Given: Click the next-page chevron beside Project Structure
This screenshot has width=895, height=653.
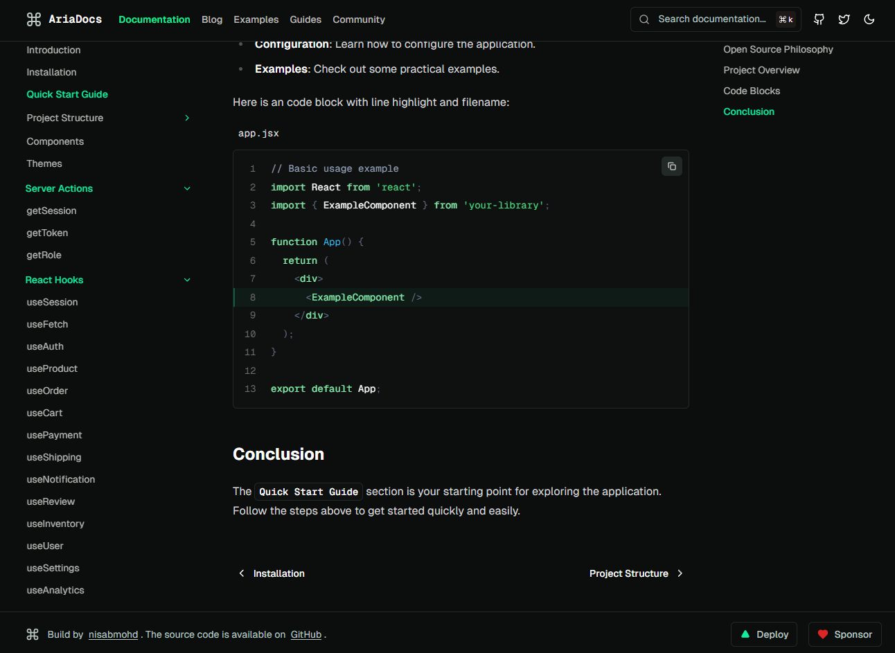Looking at the screenshot, I should tap(680, 573).
